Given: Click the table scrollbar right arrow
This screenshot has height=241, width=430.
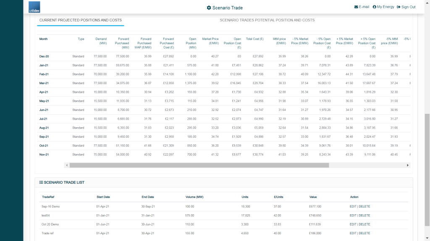Looking at the screenshot, I should [x=408, y=165].
